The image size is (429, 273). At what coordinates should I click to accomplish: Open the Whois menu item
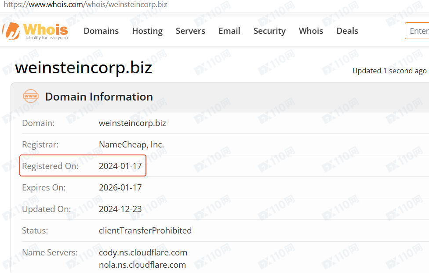(311, 31)
